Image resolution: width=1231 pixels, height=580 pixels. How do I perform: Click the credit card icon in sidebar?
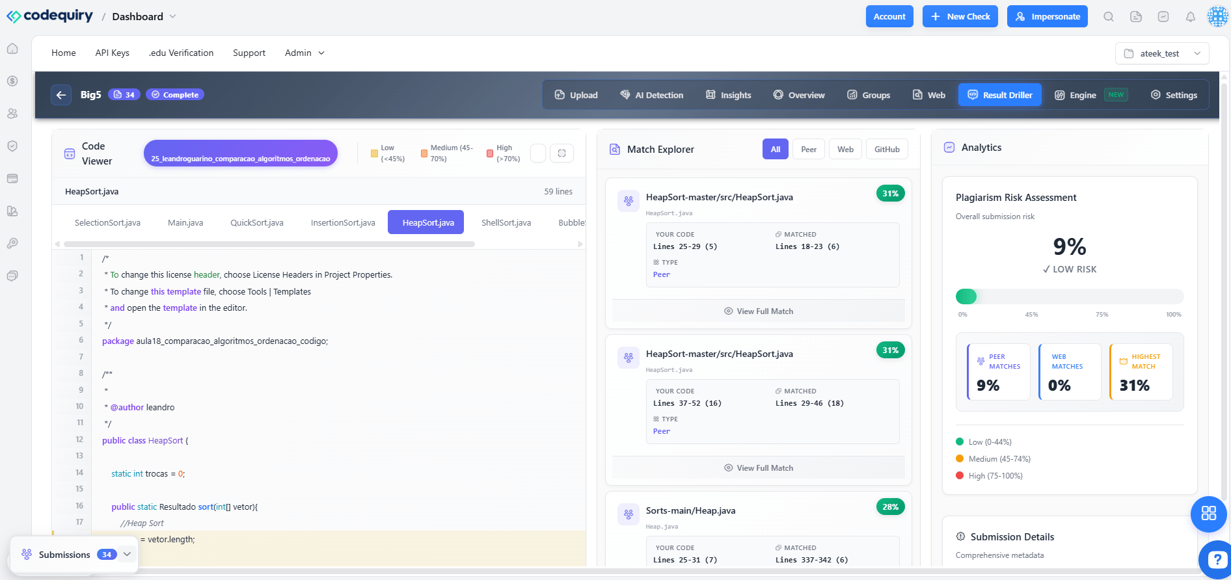tap(12, 179)
